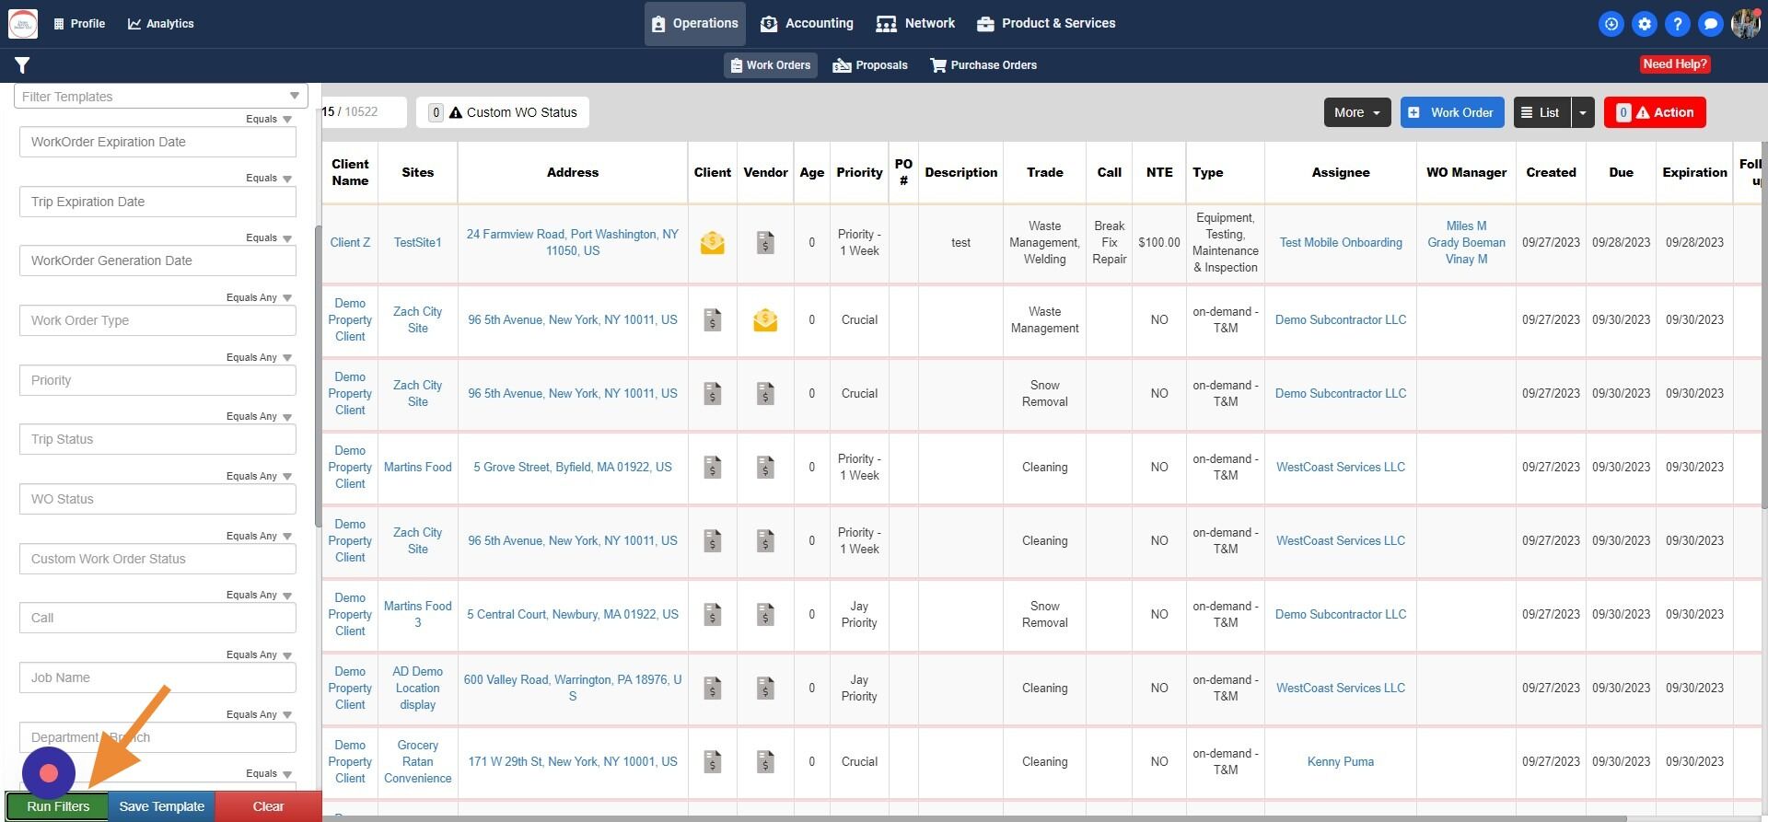1768x822 pixels.
Task: Open the TestSite1 site link
Action: pyautogui.click(x=418, y=243)
